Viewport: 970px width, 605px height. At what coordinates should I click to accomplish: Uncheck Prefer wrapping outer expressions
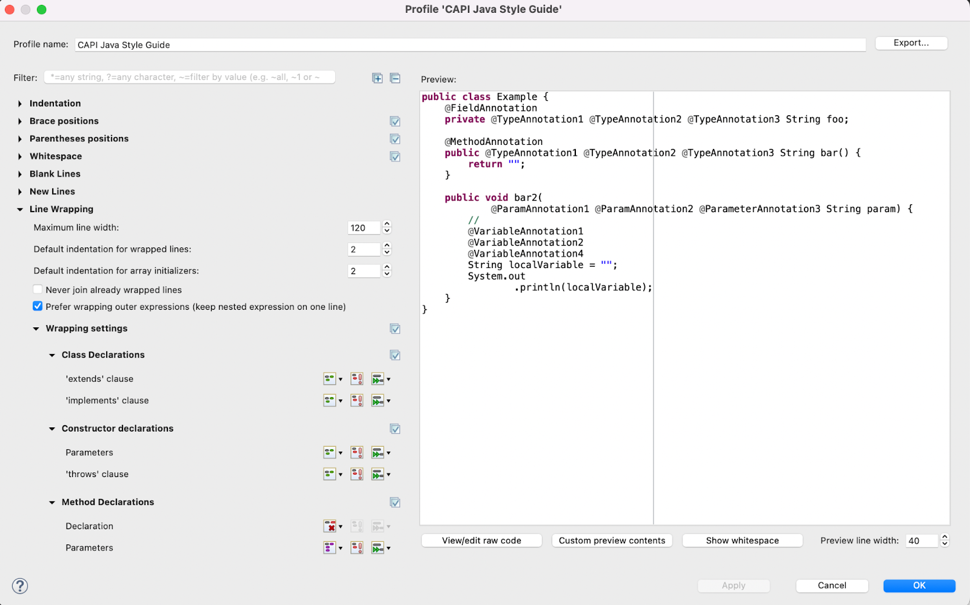point(38,306)
